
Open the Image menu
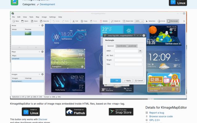click(x=44, y=17)
